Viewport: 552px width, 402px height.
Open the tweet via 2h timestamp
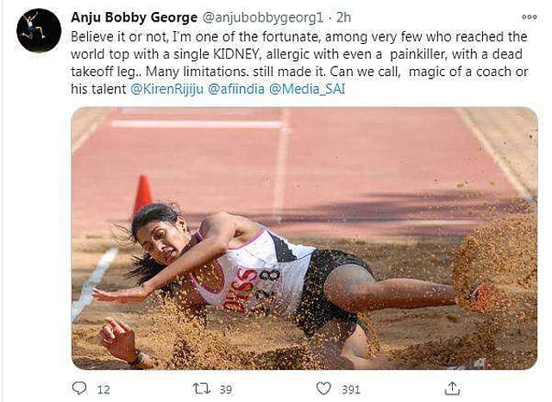pos(343,17)
